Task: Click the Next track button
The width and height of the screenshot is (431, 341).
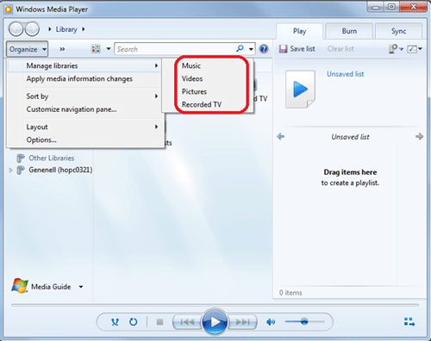Action: point(243,322)
